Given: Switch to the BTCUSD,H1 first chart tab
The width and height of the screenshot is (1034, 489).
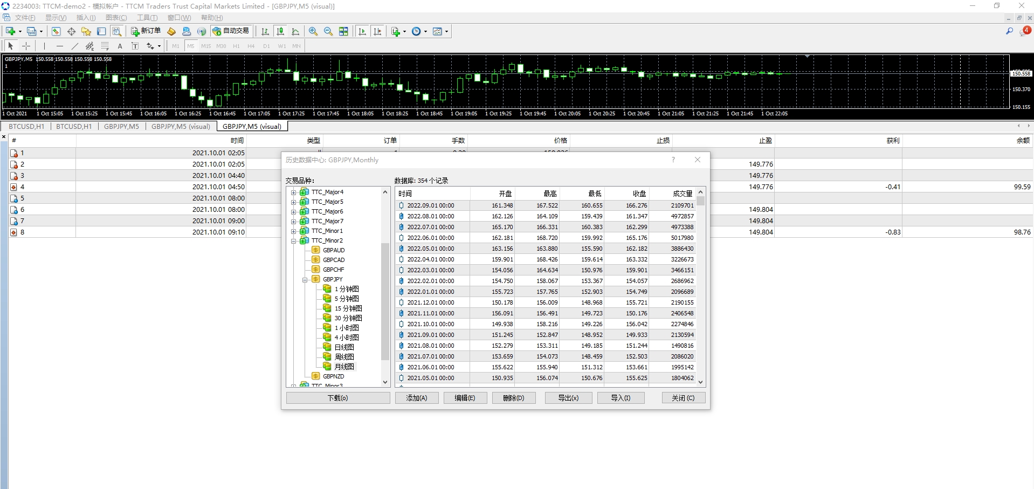Looking at the screenshot, I should [26, 127].
